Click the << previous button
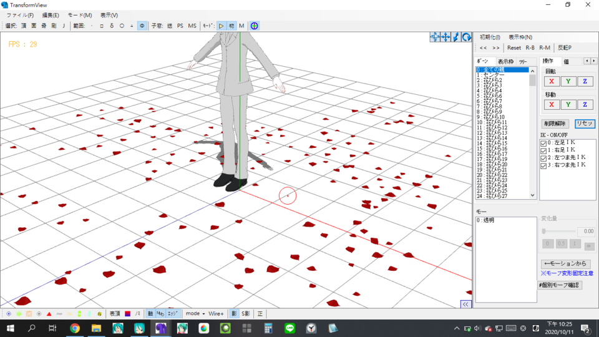This screenshot has height=337, width=599. tap(483, 48)
